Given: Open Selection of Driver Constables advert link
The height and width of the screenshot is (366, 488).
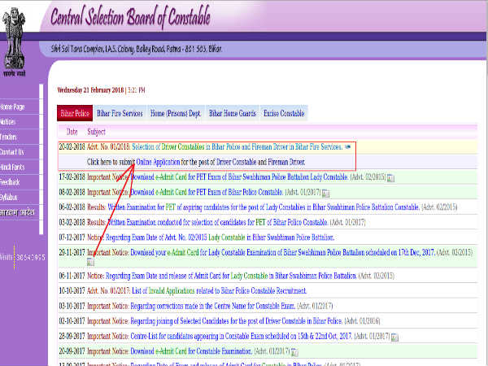Looking at the screenshot, I should (237, 147).
